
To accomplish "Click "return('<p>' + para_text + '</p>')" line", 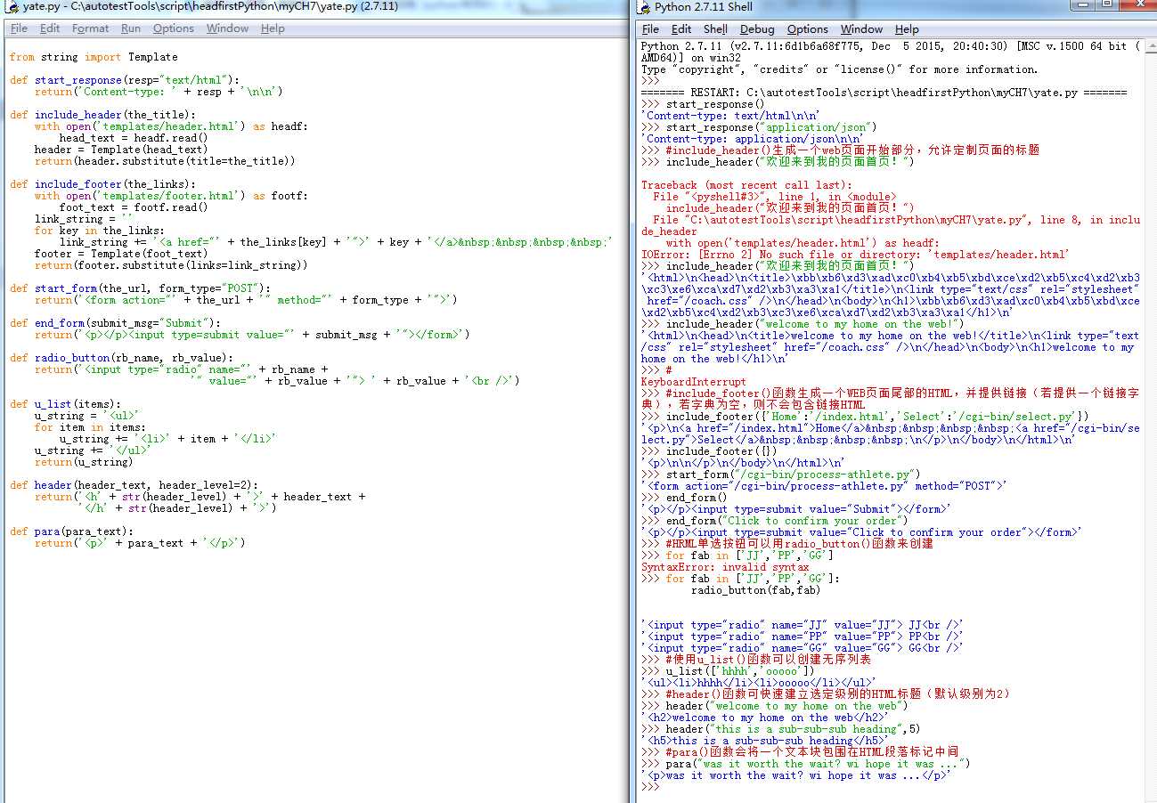I will pos(140,543).
